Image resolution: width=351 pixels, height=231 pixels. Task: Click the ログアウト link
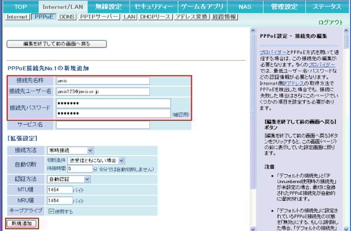coord(331,22)
